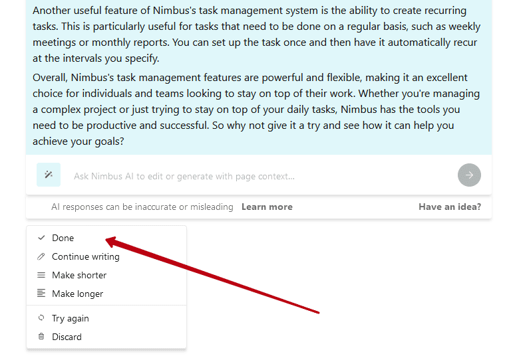Screen dimensions: 515x360
Task: Click the lines icon beside Make shorter
Action: click(x=41, y=275)
